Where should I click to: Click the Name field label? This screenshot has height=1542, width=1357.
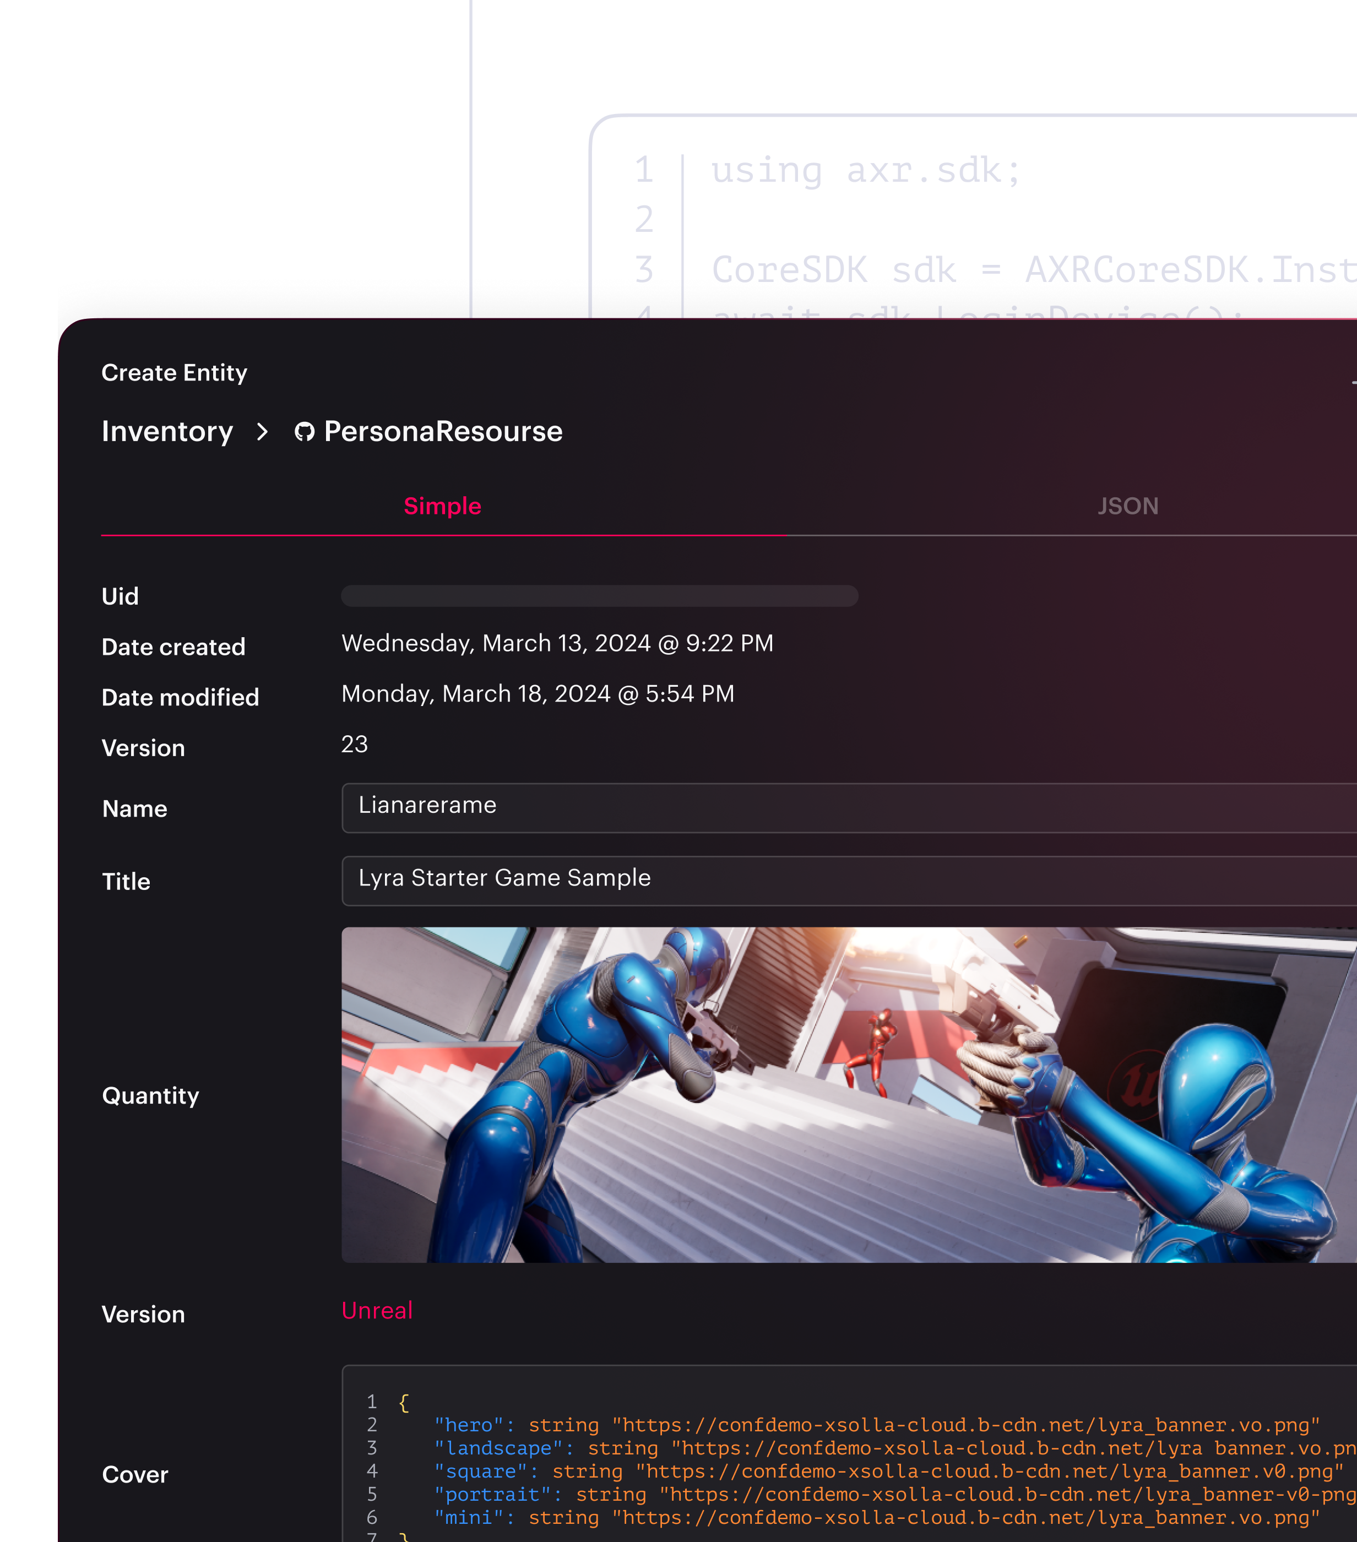pyautogui.click(x=135, y=808)
